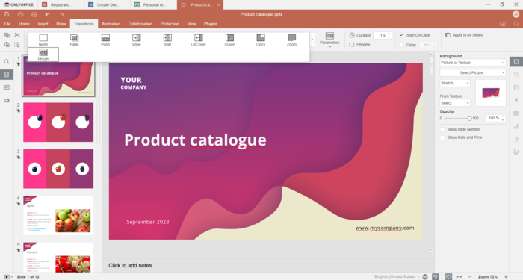This screenshot has width=523, height=280.
Task: Expand the transitions gallery arrow
Action: 312,40
